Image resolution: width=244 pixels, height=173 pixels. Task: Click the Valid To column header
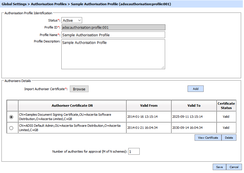click(194, 106)
